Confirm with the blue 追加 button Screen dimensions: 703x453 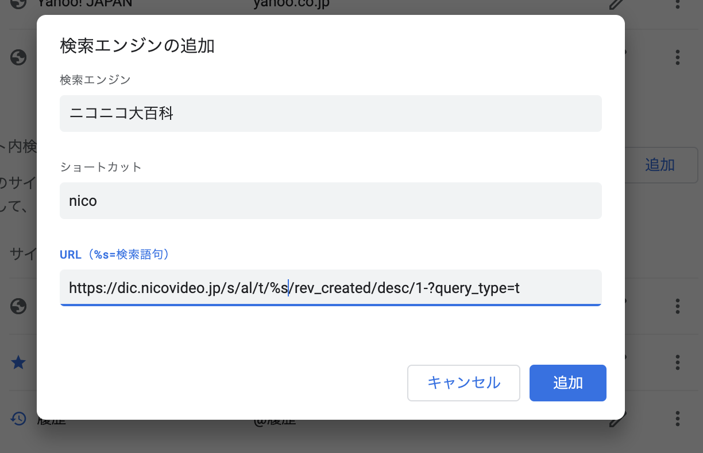point(567,383)
